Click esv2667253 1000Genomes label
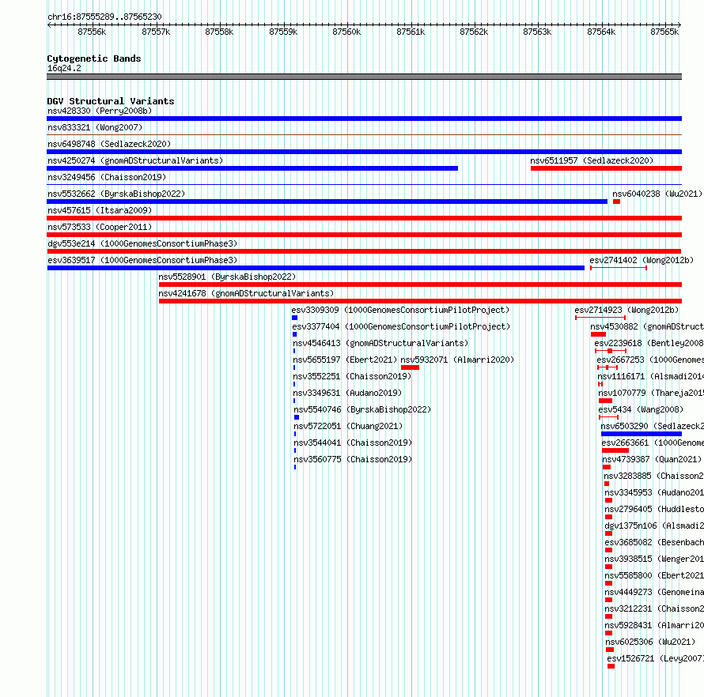Screen dimensions: 704x697 point(650,360)
